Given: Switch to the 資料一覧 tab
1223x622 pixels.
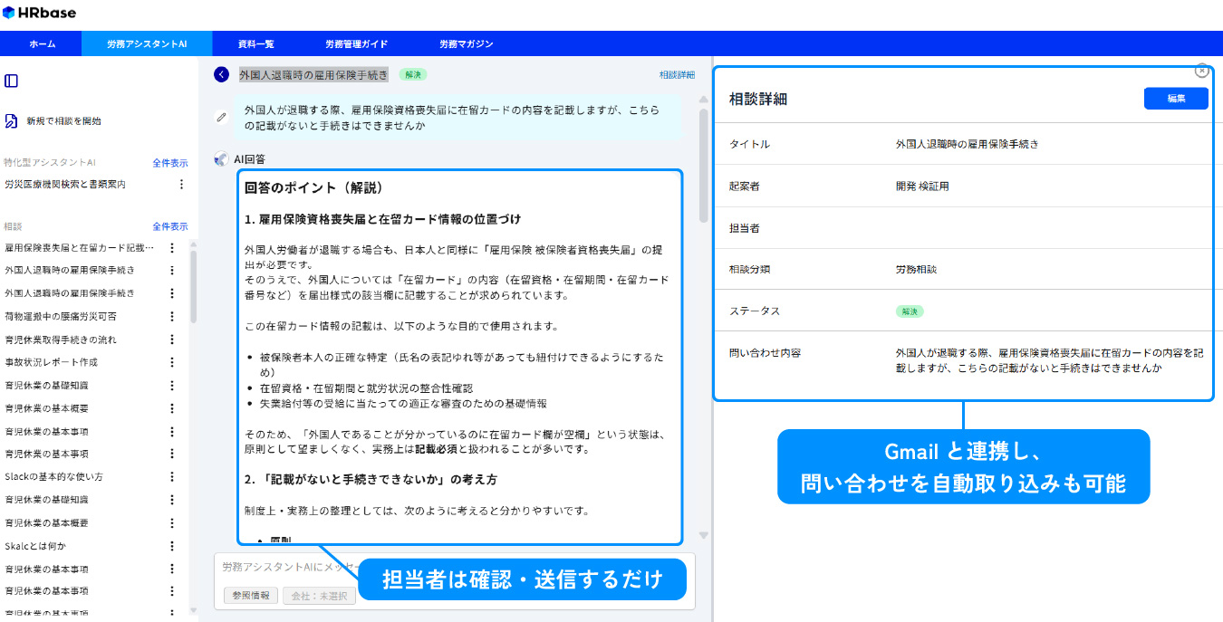Looking at the screenshot, I should [x=255, y=43].
